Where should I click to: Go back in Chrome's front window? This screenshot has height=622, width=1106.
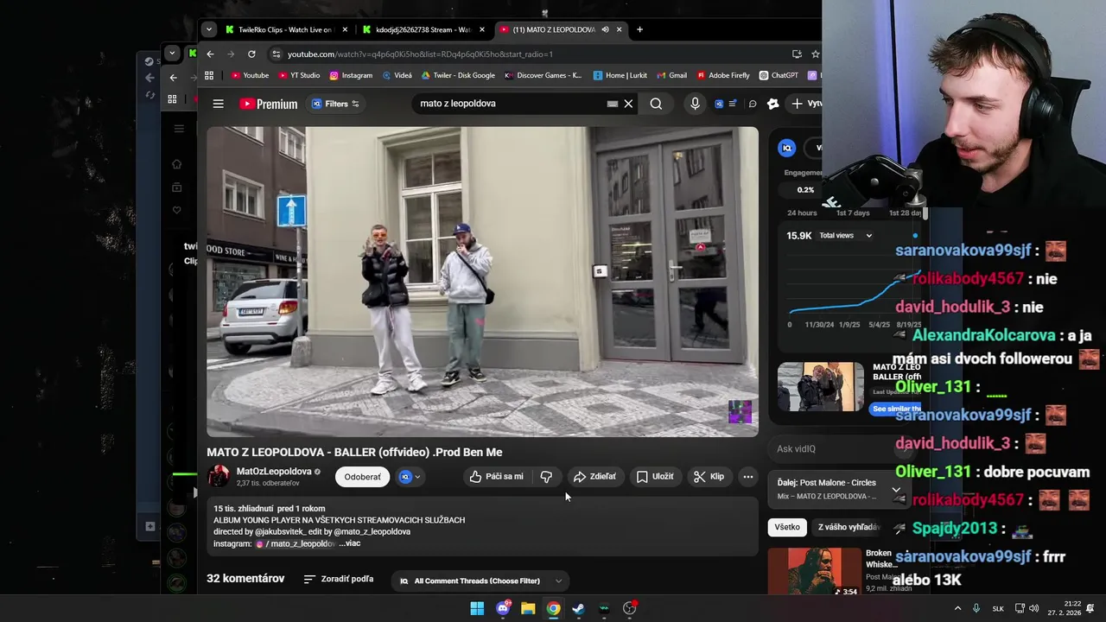210,54
